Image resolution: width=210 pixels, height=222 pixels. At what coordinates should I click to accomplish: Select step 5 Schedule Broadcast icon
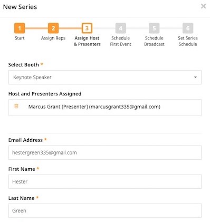point(154,28)
